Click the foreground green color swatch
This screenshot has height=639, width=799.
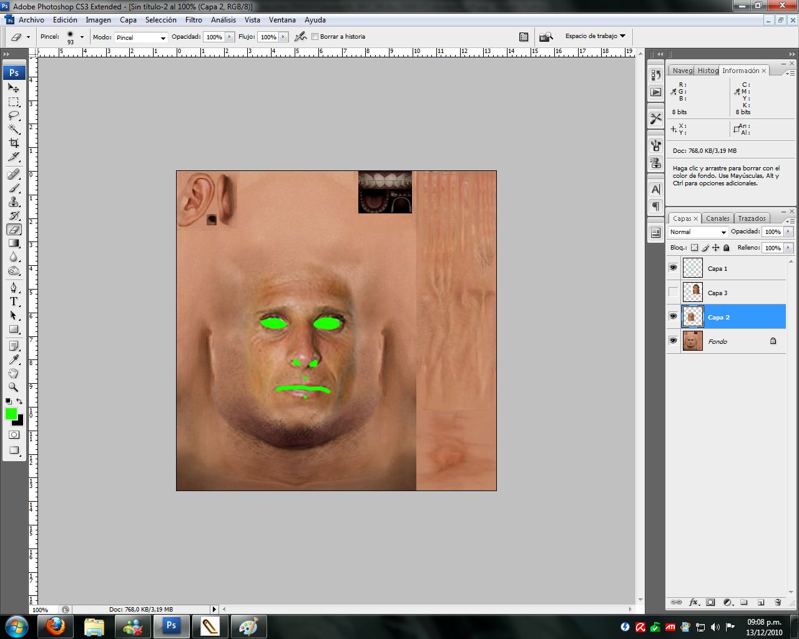click(11, 414)
